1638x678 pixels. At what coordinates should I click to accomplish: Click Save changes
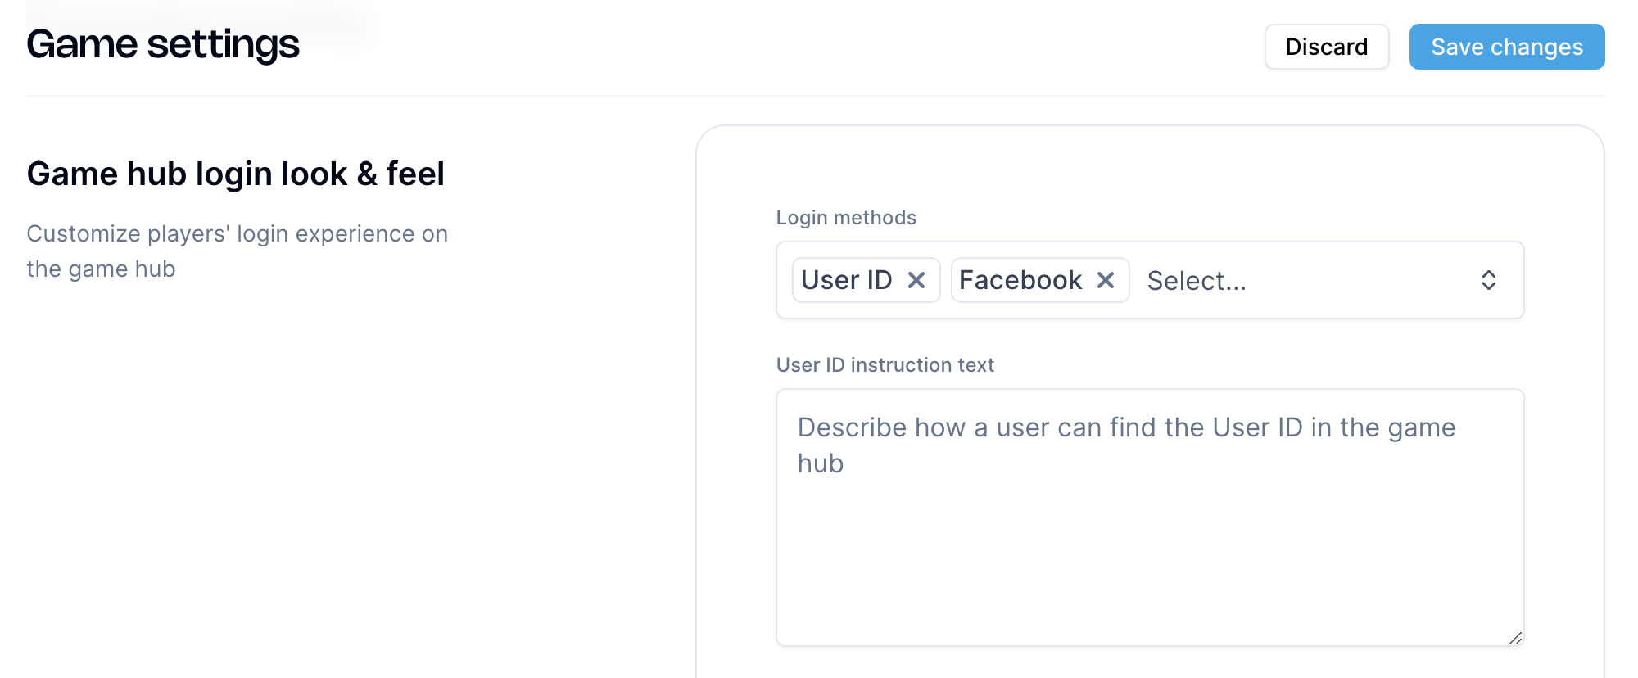click(x=1506, y=47)
